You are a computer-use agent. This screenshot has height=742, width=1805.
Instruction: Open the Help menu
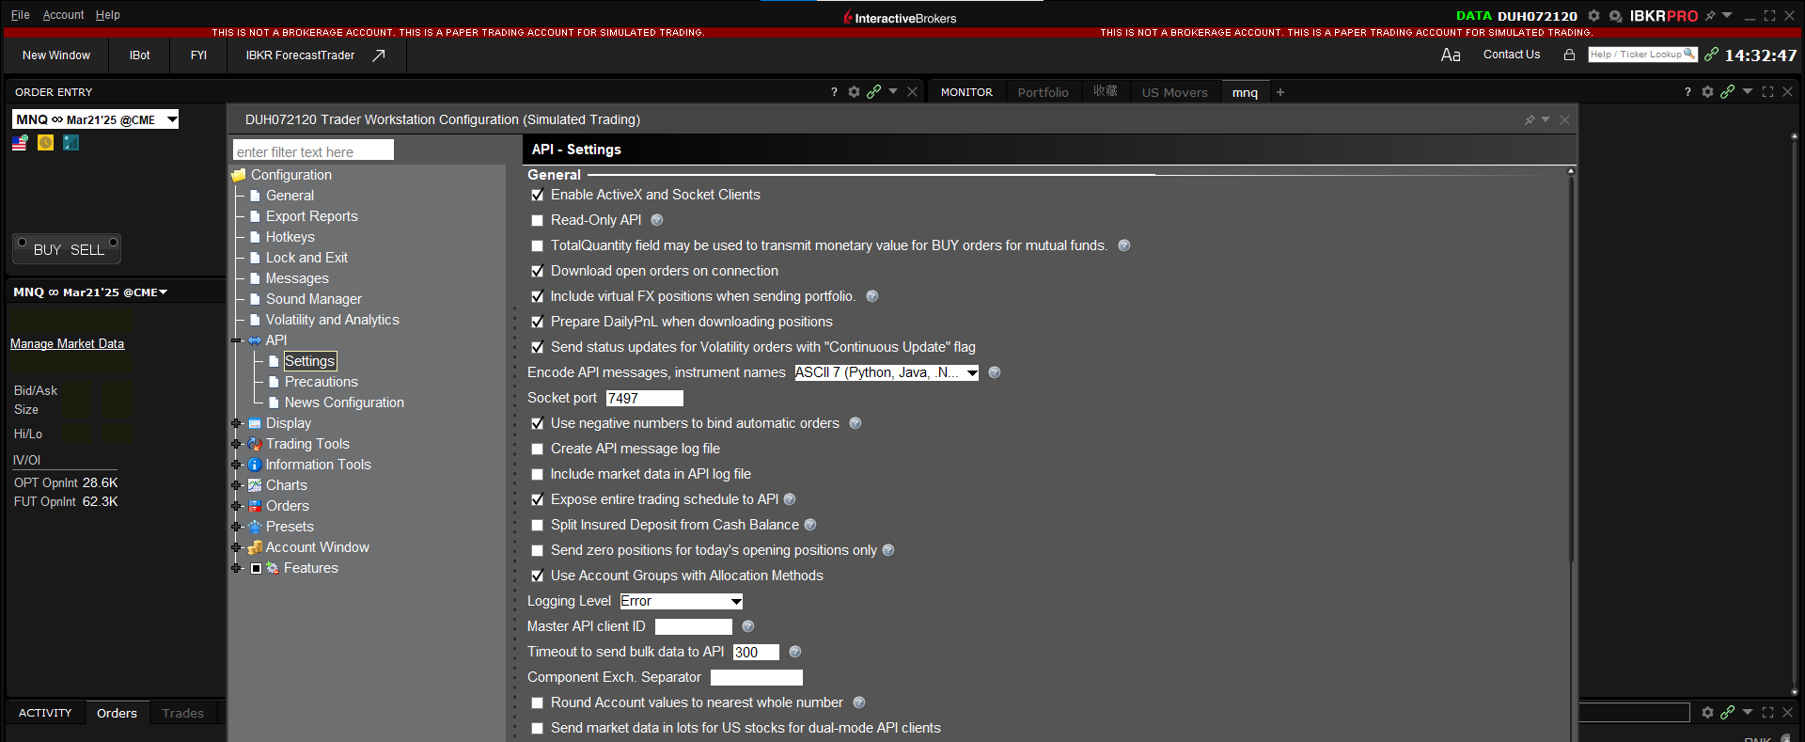click(x=108, y=15)
